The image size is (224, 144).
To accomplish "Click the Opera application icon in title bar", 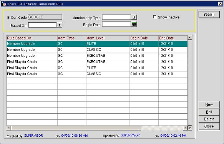I will pyautogui.click(x=4, y=4).
